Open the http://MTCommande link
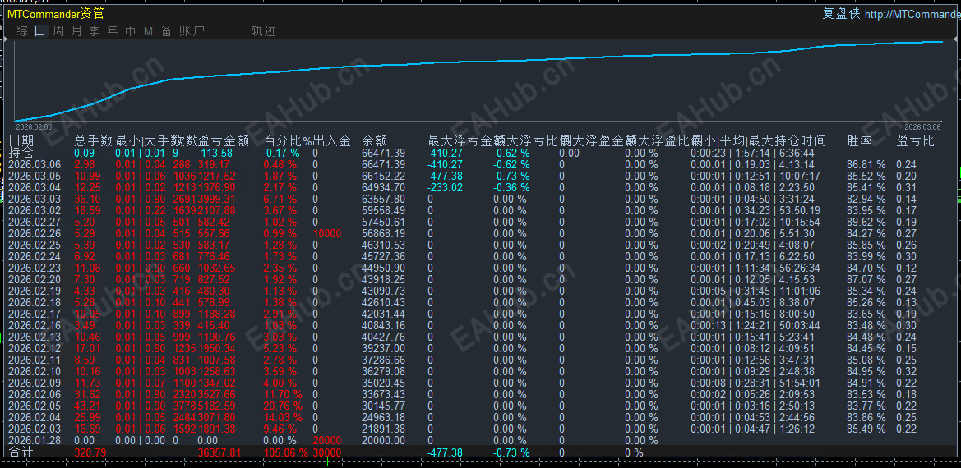 pos(912,14)
